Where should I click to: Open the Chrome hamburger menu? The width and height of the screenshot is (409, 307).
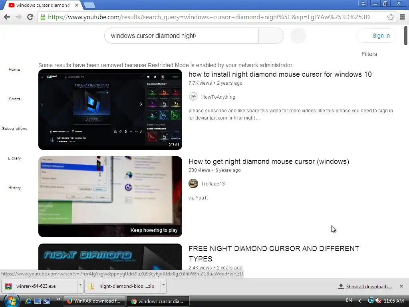tap(402, 17)
